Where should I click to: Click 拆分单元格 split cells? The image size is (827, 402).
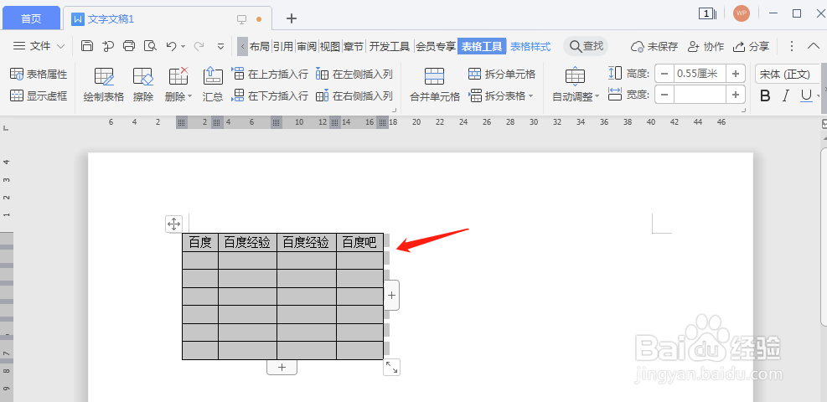[x=502, y=75]
